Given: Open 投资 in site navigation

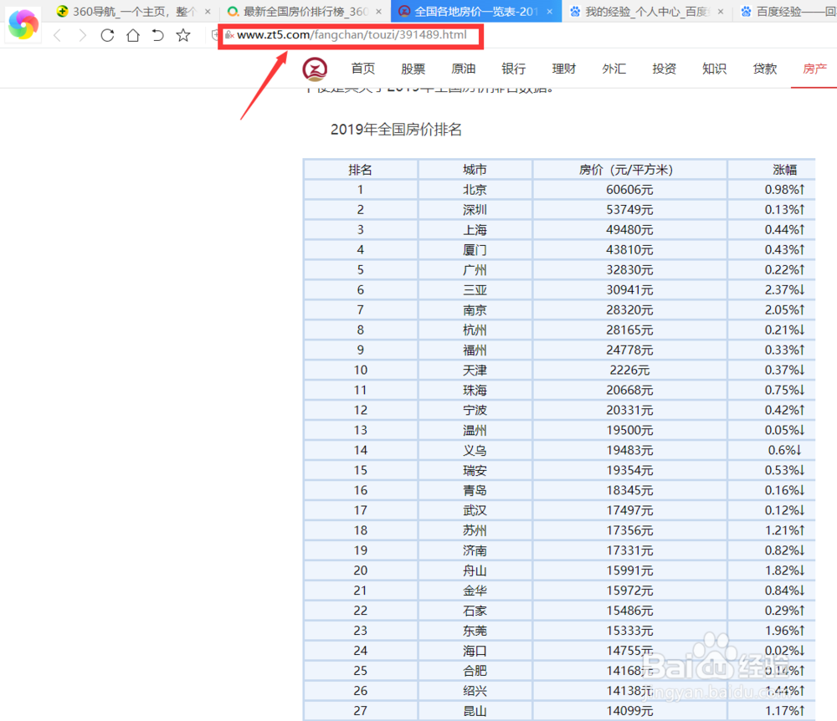Looking at the screenshot, I should click(x=664, y=69).
